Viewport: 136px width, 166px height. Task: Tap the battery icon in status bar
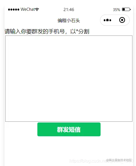[x=126, y=9]
